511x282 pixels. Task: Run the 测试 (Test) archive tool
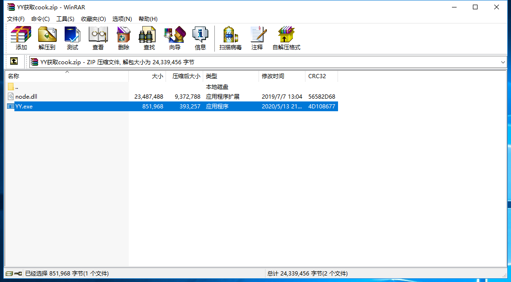coord(73,38)
